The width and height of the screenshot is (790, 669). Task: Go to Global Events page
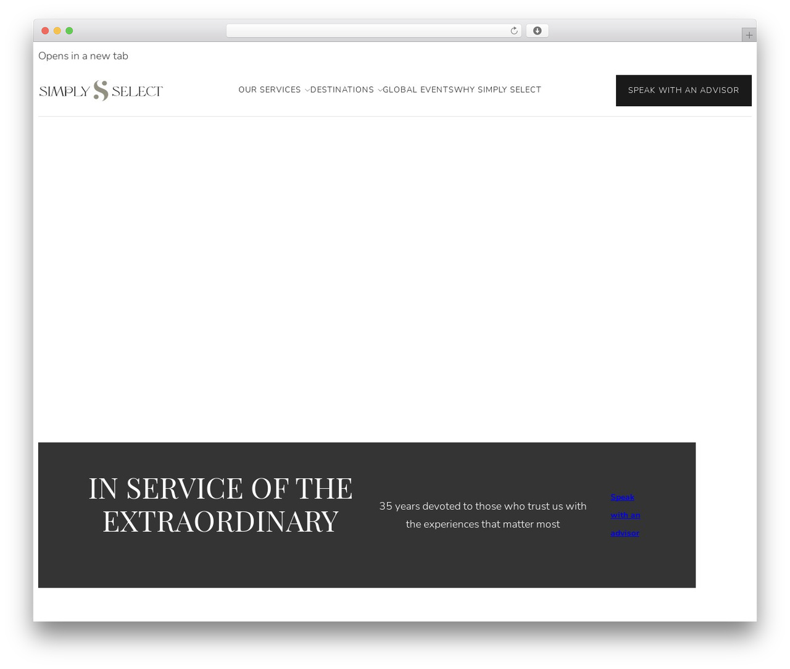pyautogui.click(x=418, y=89)
